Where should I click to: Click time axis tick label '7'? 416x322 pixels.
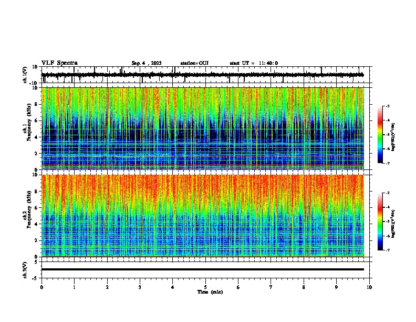(271, 287)
